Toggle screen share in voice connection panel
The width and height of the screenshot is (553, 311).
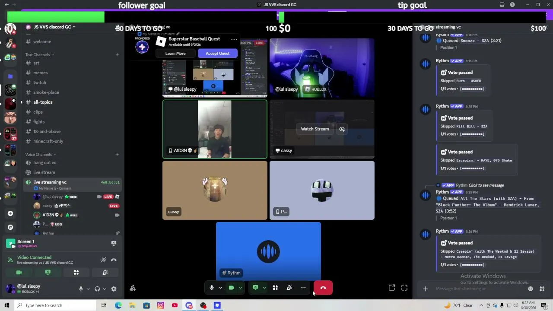[x=48, y=273]
